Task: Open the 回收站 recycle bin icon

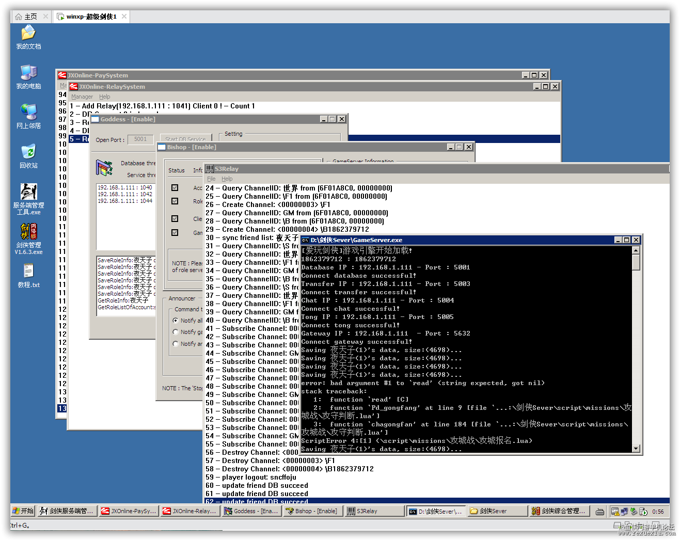Action: 28,152
